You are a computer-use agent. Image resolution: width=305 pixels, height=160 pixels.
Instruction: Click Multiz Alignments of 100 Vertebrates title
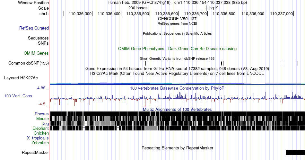point(177,109)
